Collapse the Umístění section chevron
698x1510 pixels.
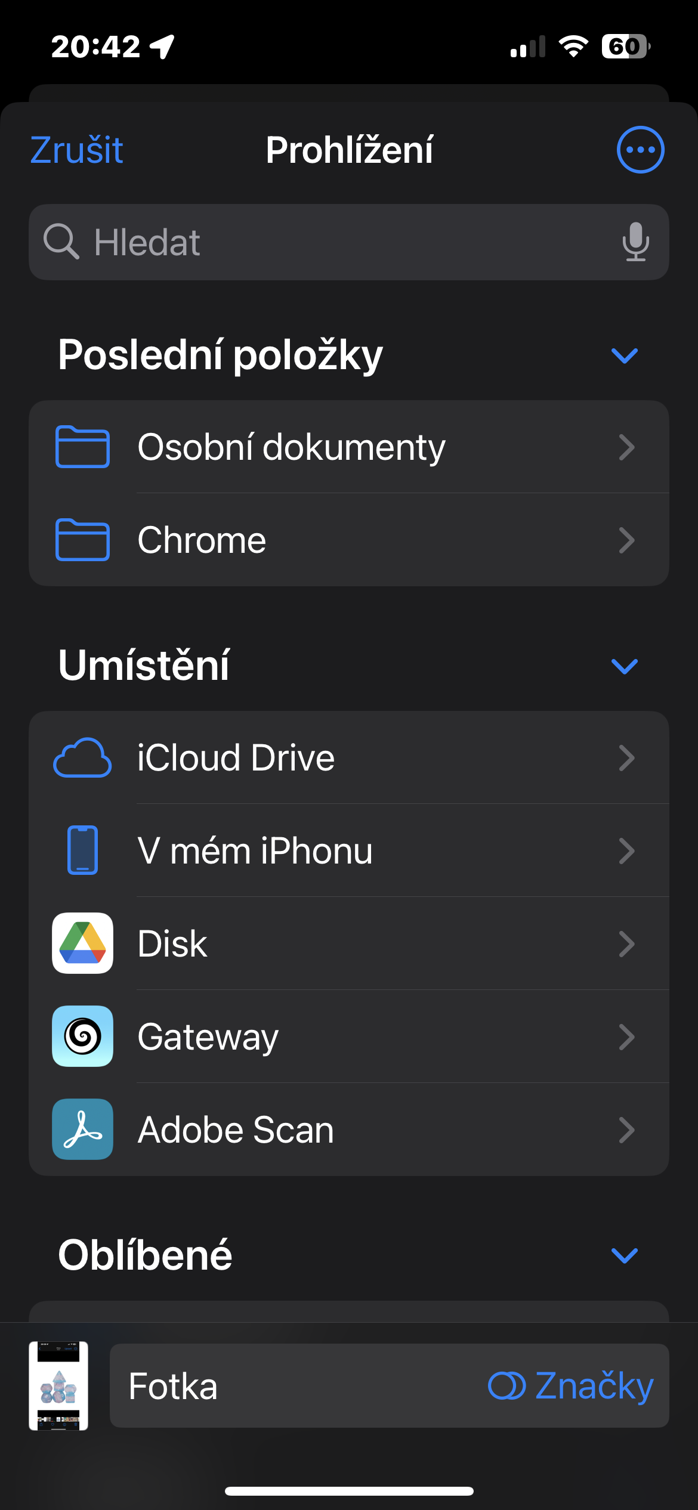tap(625, 666)
